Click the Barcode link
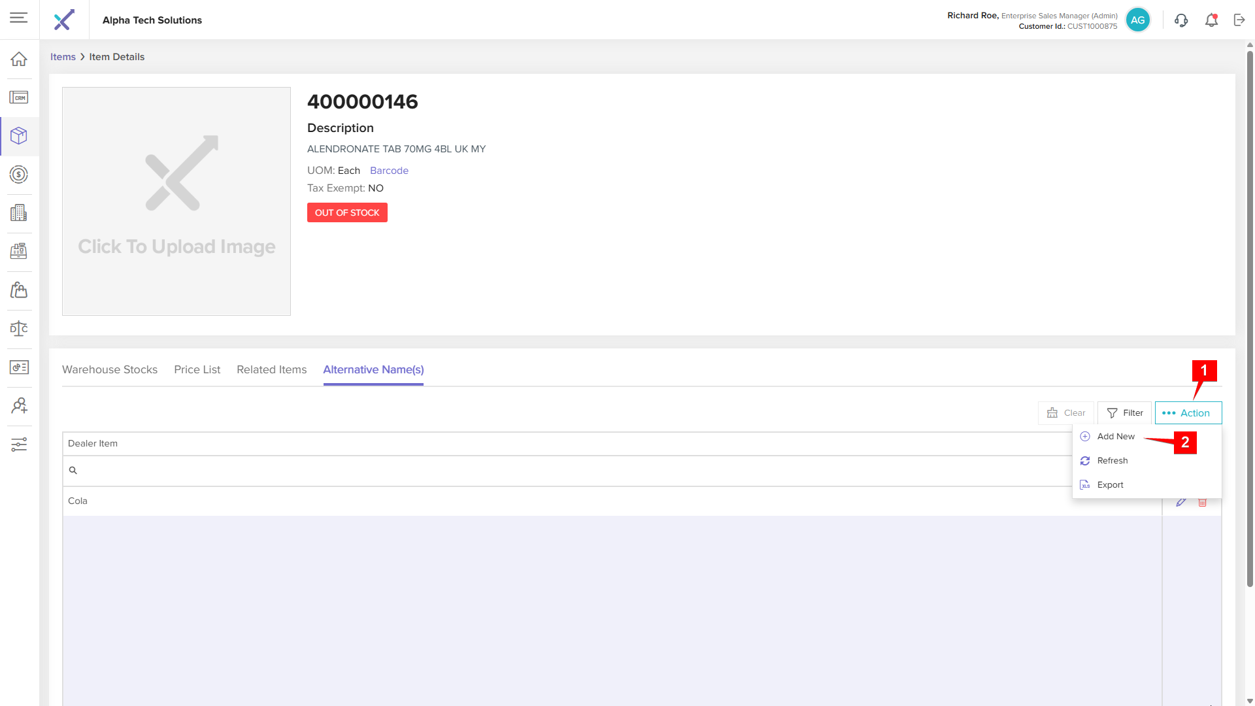This screenshot has height=706, width=1255. [389, 171]
